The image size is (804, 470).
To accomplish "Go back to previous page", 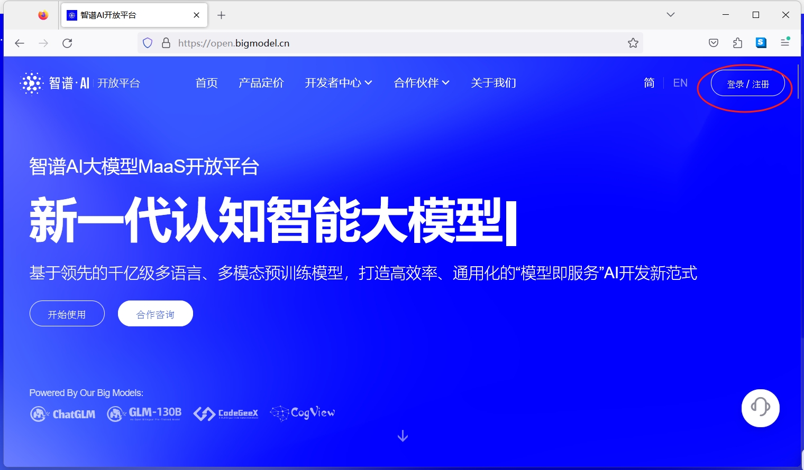I will click(20, 43).
